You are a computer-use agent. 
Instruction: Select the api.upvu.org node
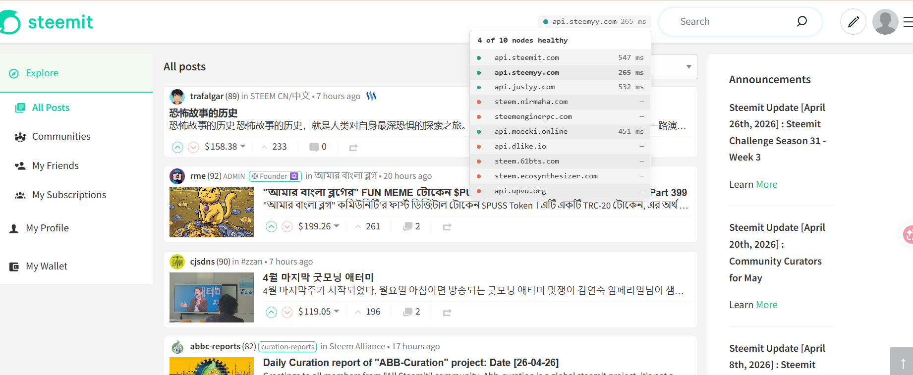click(560, 191)
